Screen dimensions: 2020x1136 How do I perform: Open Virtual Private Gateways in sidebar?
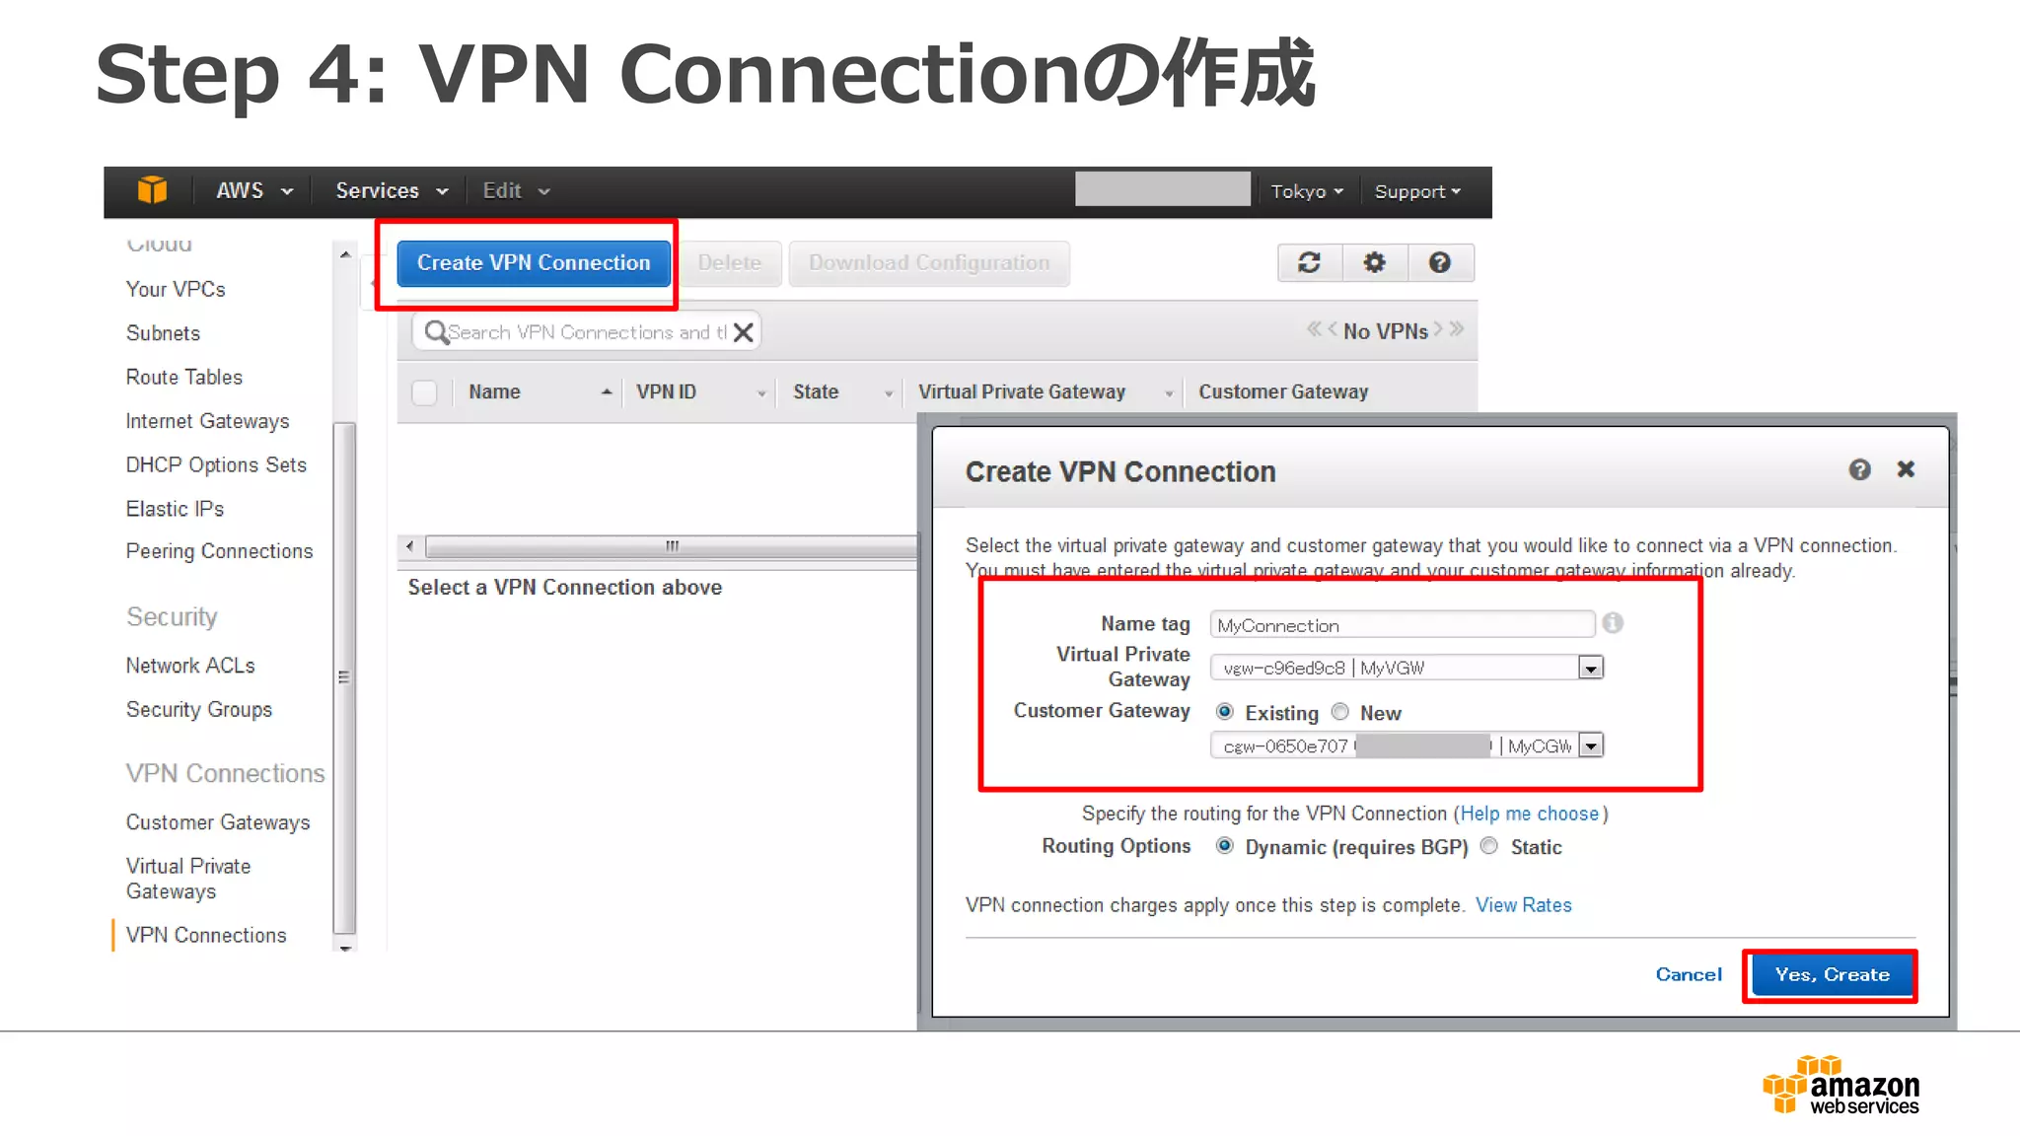(188, 879)
